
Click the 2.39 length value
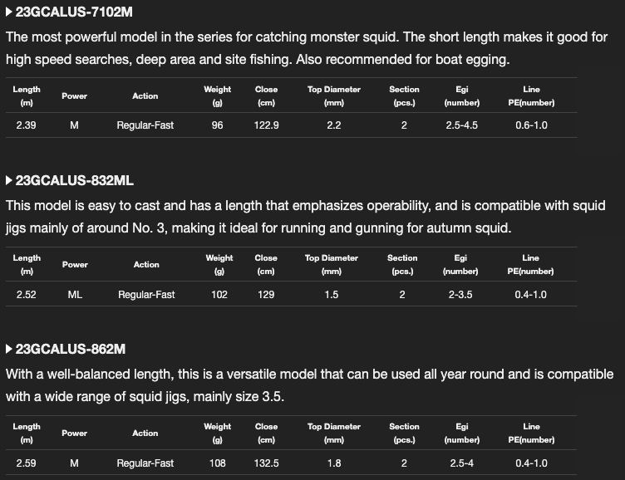(x=26, y=125)
